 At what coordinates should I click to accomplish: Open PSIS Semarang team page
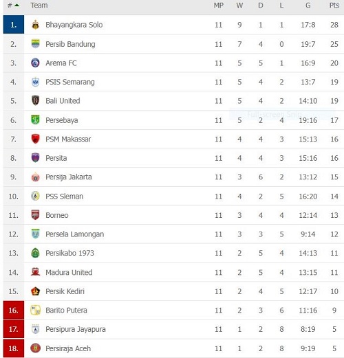click(x=70, y=82)
